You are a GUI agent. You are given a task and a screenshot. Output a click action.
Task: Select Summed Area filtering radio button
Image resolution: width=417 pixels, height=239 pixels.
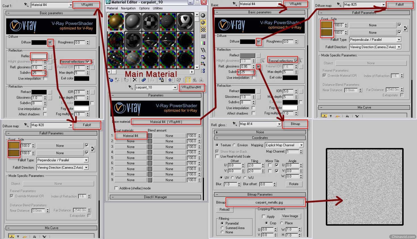click(x=222, y=228)
